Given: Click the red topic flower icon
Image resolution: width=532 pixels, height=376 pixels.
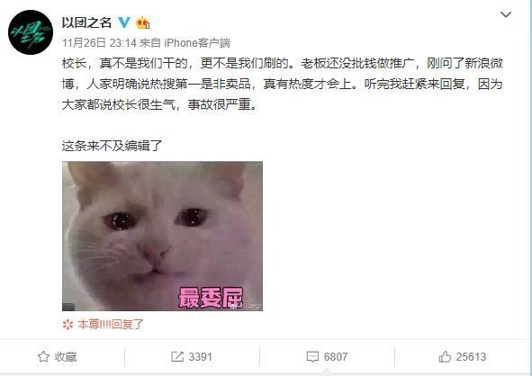Looking at the screenshot, I should (x=68, y=325).
